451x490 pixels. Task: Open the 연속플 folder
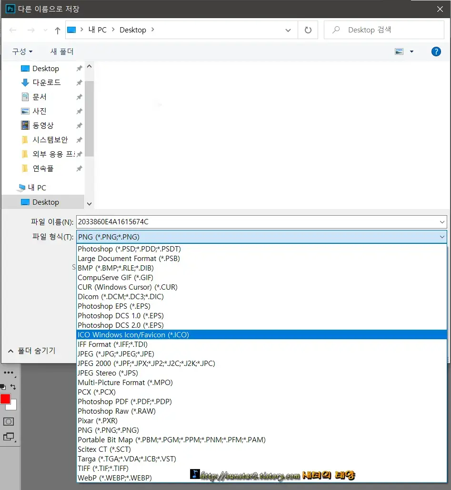point(43,168)
